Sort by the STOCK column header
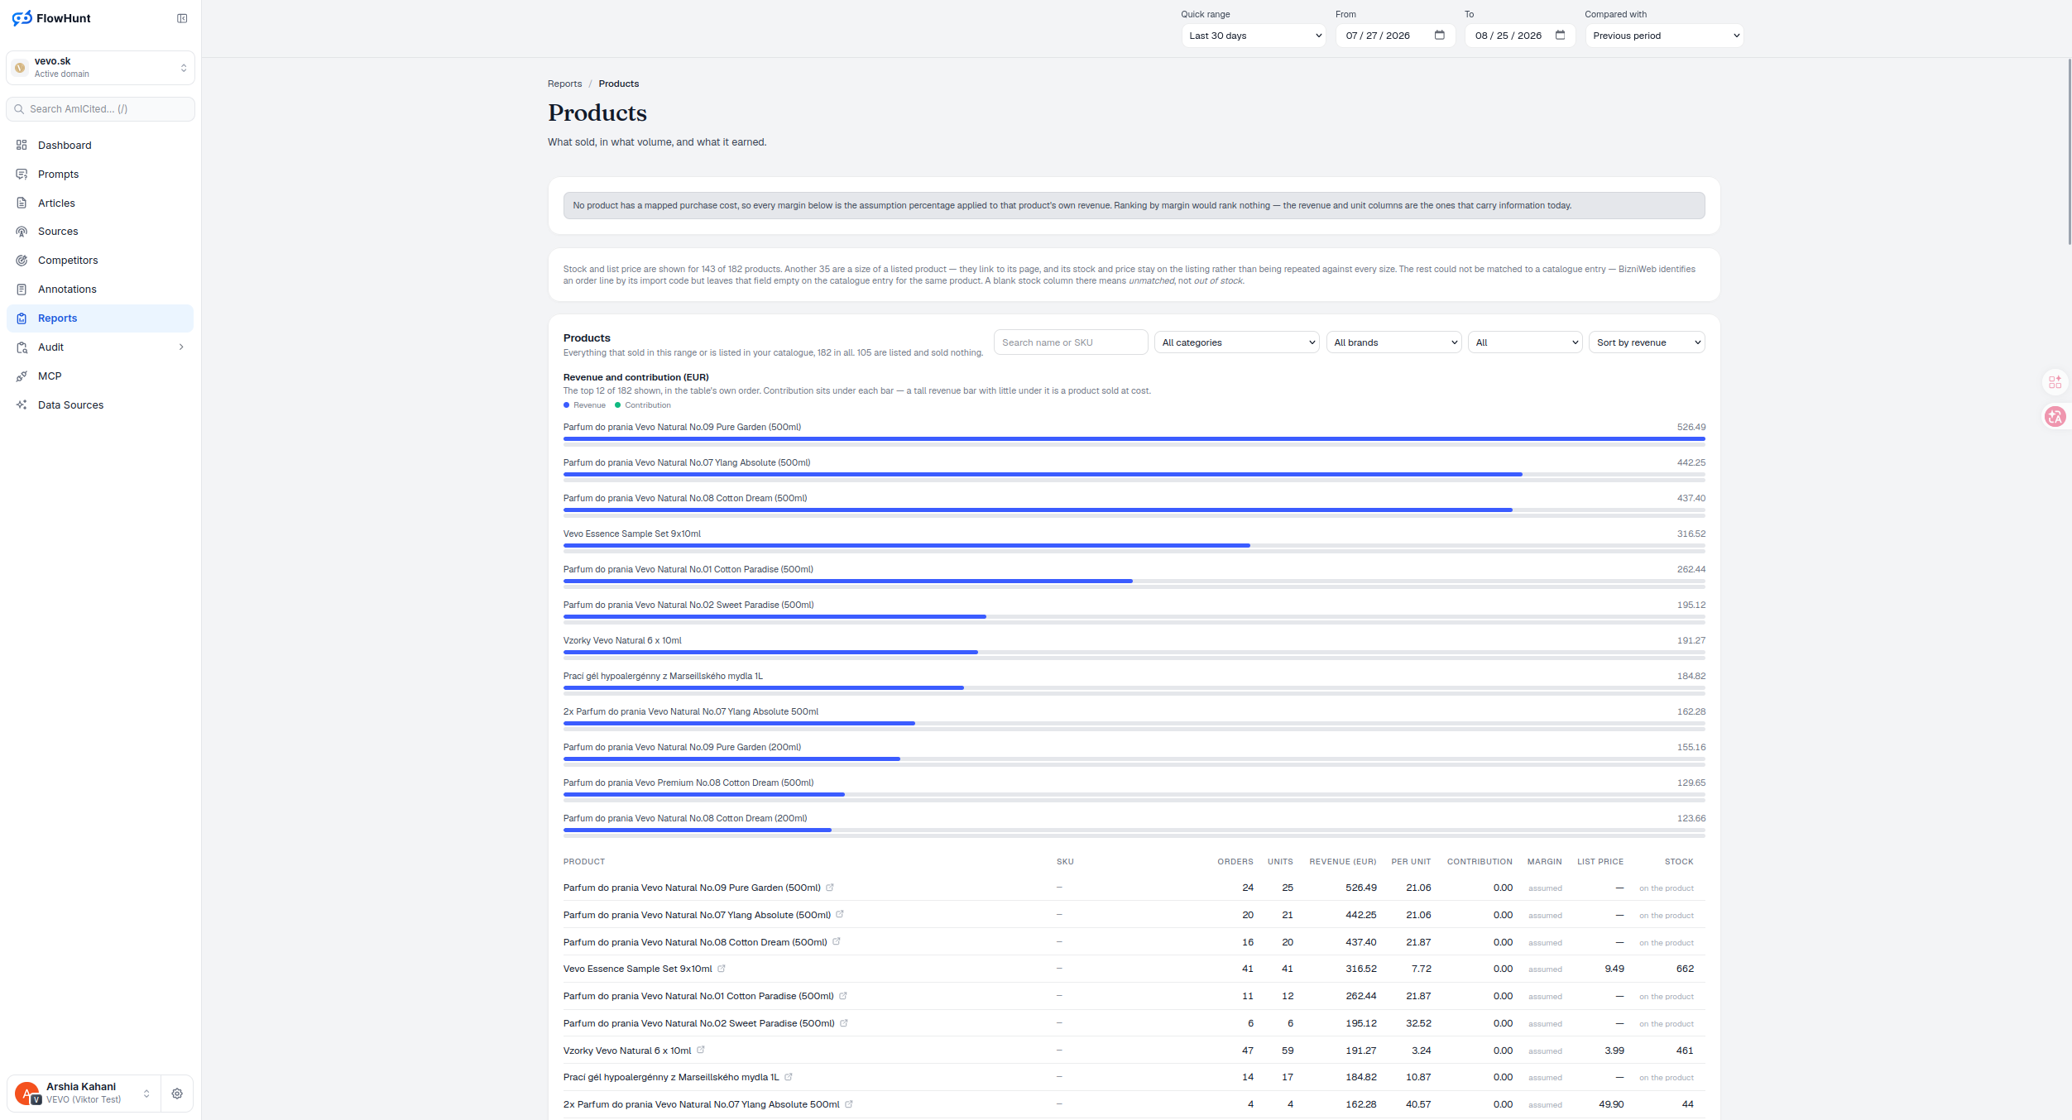2072x1120 pixels. click(1679, 862)
